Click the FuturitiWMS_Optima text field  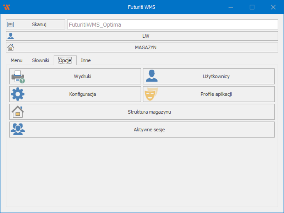pyautogui.click(x=173, y=24)
